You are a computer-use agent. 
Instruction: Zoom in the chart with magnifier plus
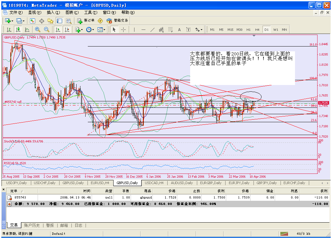[37, 30]
